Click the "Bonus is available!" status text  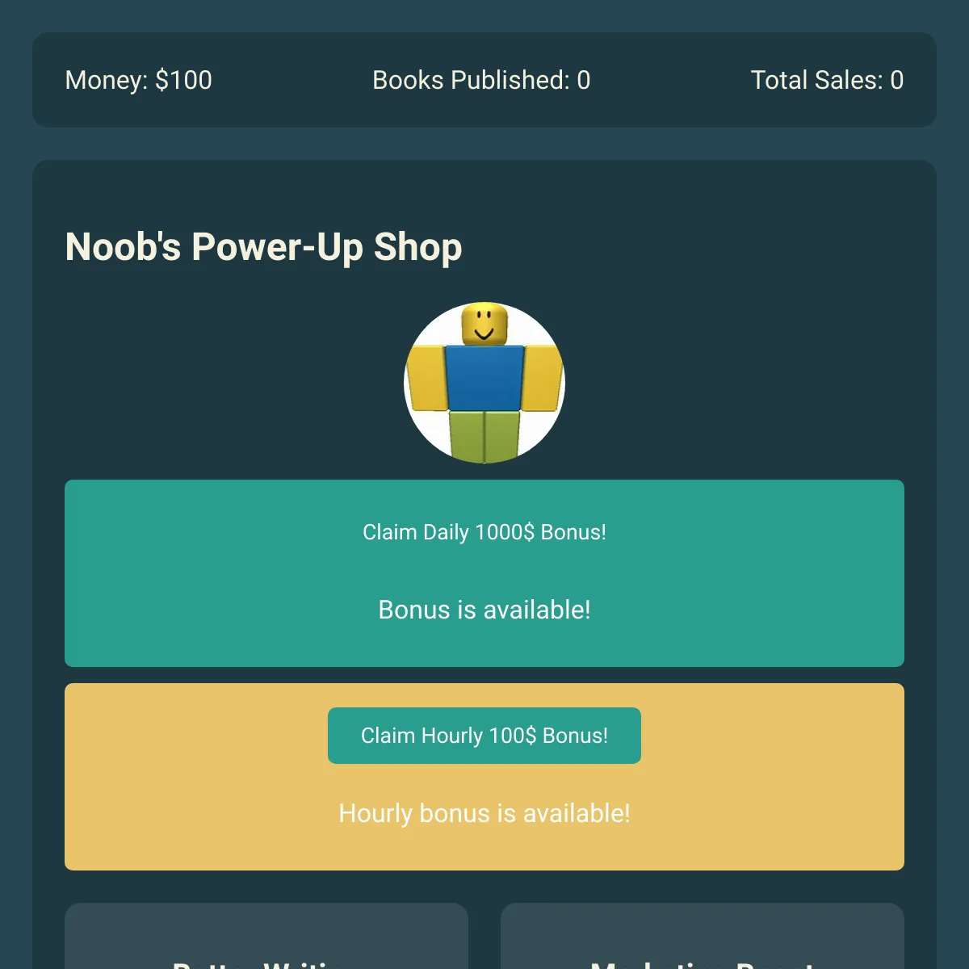coord(484,610)
